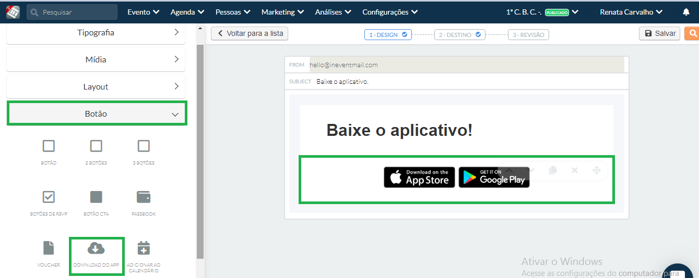
Task: Expand the Mídia section
Action: click(x=96, y=59)
